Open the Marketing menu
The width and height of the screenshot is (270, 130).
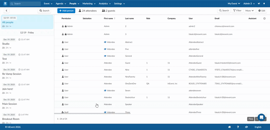tap(89, 4)
